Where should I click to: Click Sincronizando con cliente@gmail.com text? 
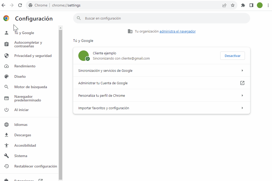click(x=121, y=59)
